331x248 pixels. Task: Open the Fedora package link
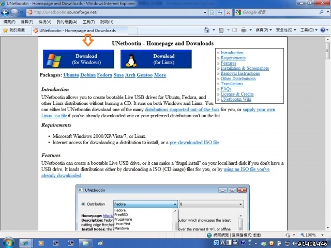point(104,75)
